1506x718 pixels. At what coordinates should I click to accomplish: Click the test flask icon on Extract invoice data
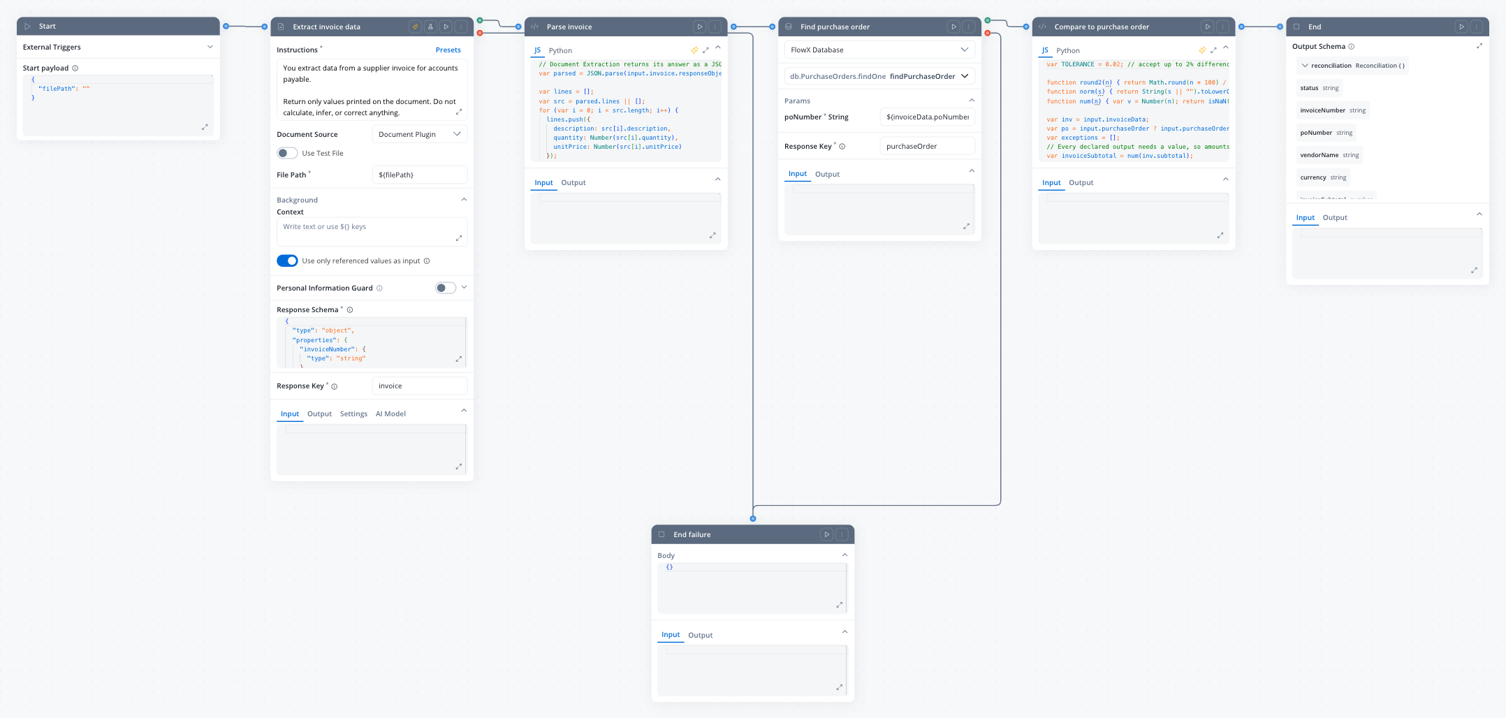pyautogui.click(x=430, y=27)
